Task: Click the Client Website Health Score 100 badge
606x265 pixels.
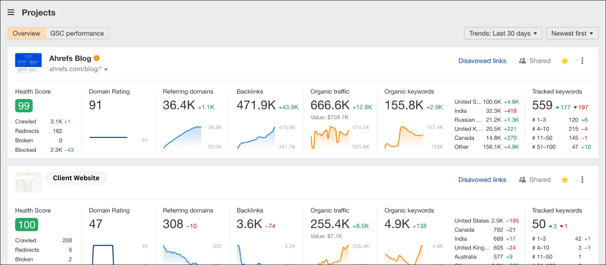Action: [x=27, y=224]
